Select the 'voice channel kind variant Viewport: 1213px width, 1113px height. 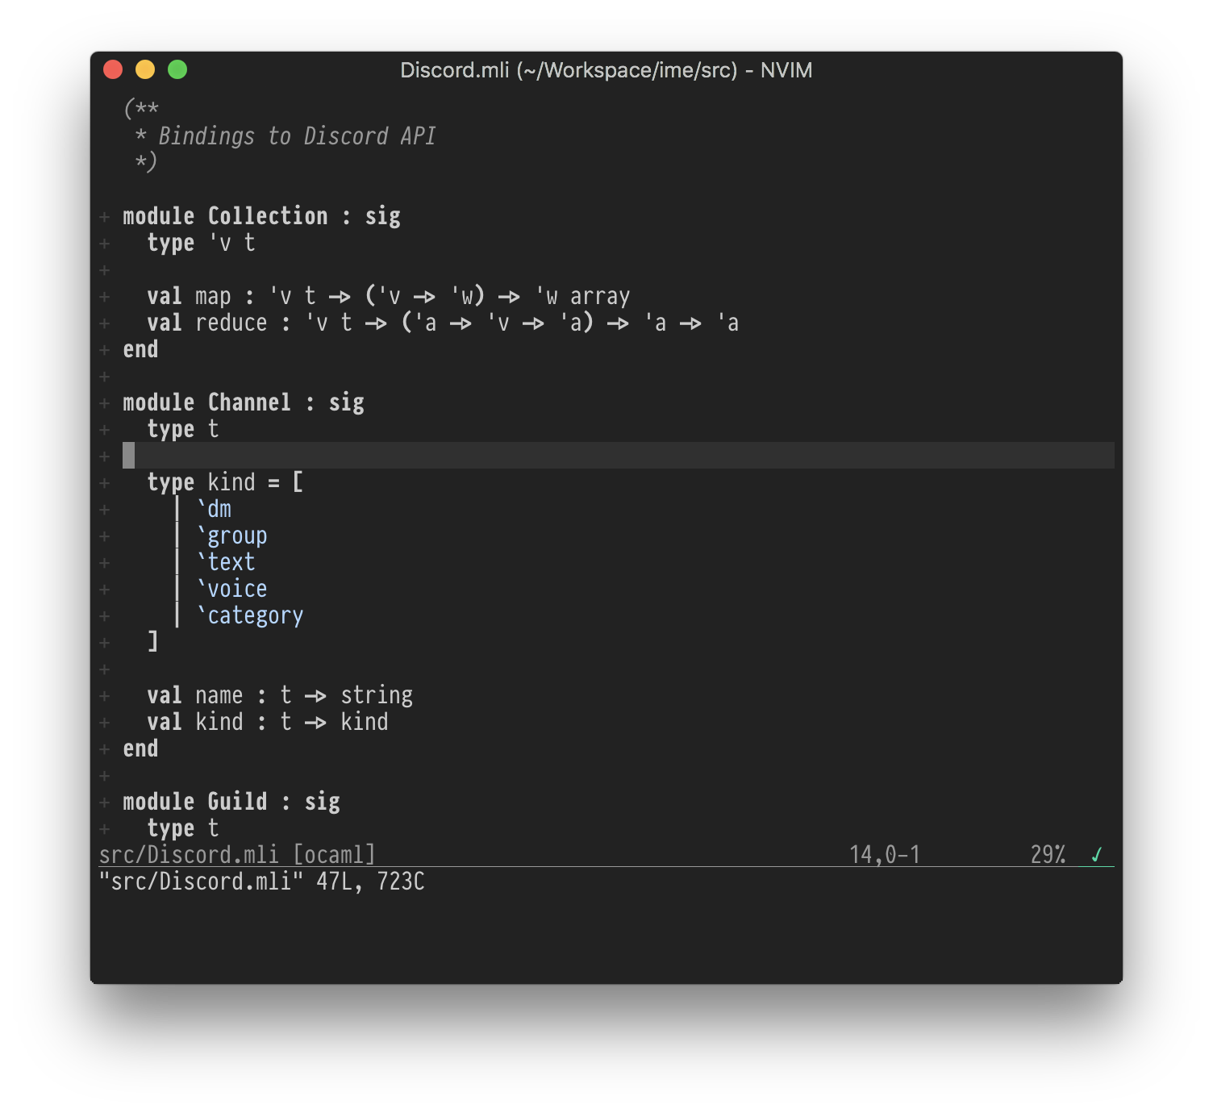[x=231, y=588]
